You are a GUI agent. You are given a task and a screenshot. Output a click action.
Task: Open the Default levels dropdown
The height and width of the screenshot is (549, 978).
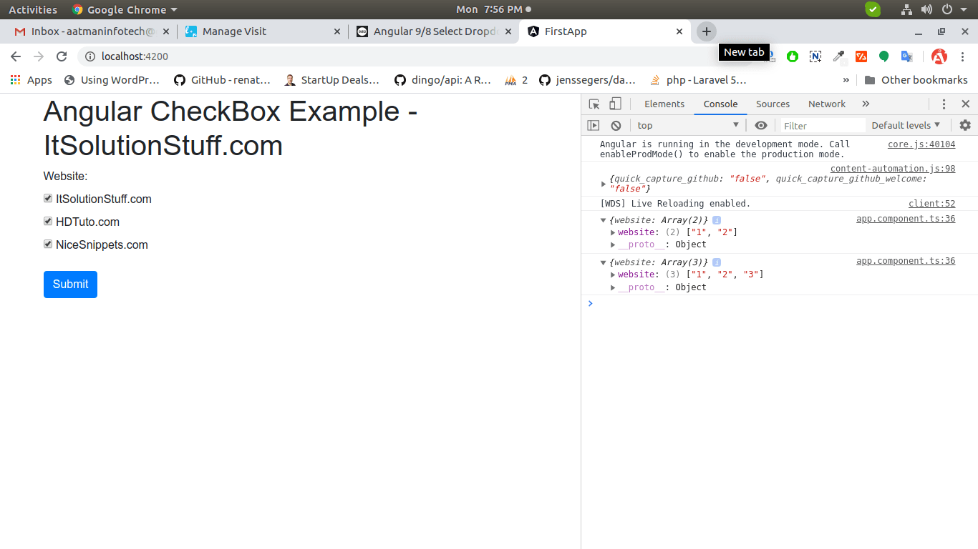[905, 125]
